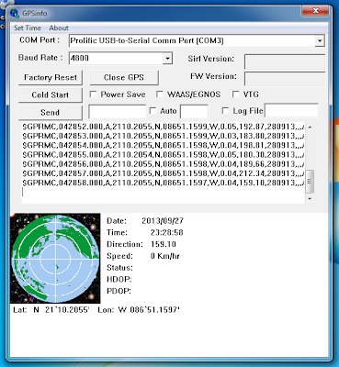The image size is (339, 367).
Task: Click the FW Version field
Action: (x=285, y=79)
